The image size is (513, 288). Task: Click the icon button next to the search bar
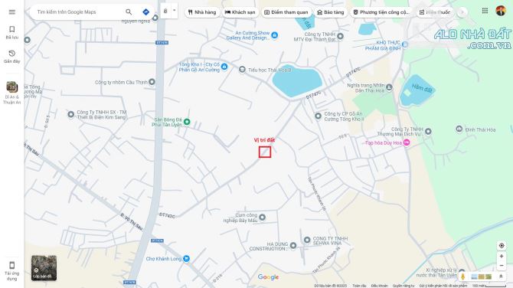tap(165, 11)
